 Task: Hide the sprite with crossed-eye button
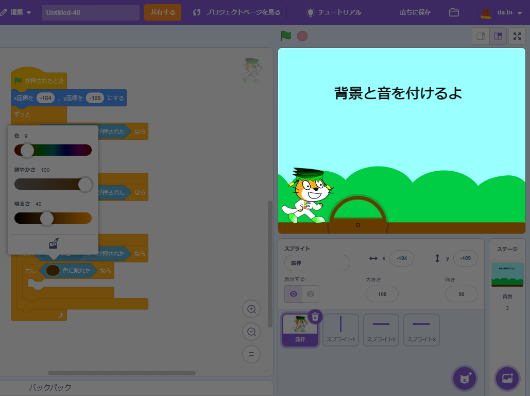point(311,294)
